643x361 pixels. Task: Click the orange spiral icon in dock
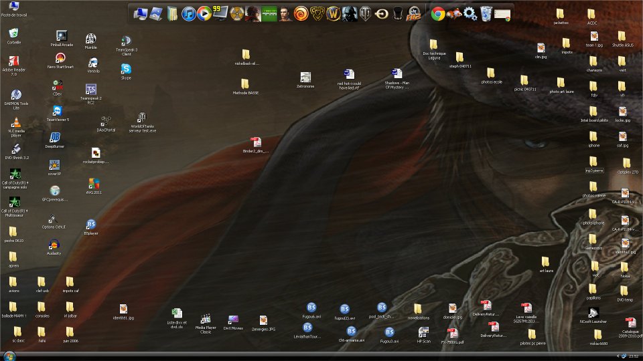tap(301, 14)
